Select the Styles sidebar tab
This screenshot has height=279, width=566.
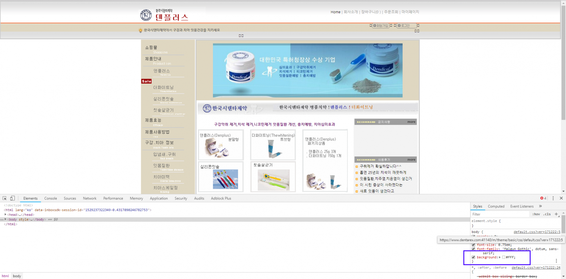[x=478, y=206]
